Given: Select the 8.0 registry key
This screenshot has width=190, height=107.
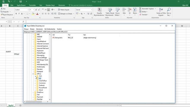Looking at the screenshot, I should [x=40, y=78].
